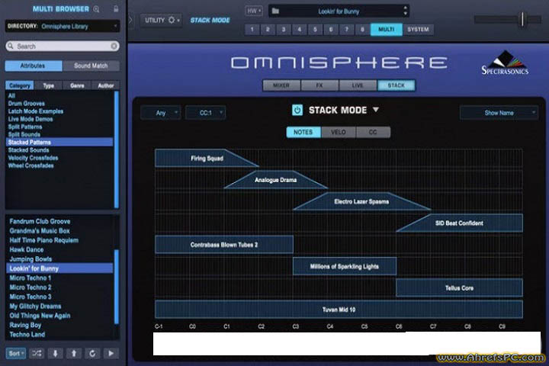Open the Show Name dropdown
549x366 pixels.
(499, 113)
